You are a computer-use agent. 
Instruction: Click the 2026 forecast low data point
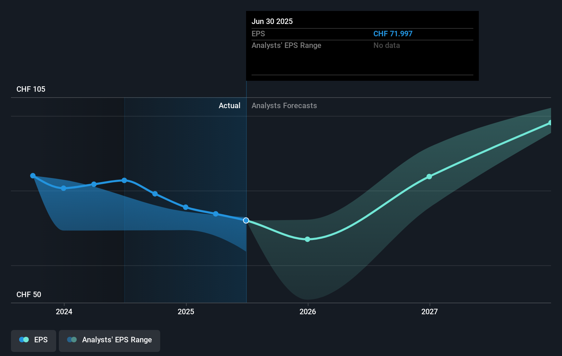[x=307, y=239]
